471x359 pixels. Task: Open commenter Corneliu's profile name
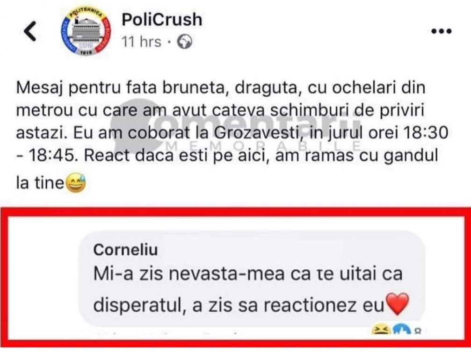[125, 250]
